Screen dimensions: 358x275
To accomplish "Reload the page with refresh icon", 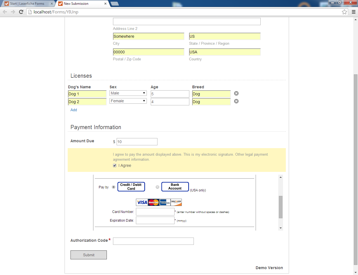I will click(21, 12).
